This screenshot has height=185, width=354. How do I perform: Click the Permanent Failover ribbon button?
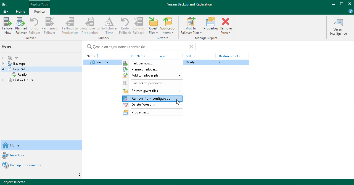(x=49, y=26)
